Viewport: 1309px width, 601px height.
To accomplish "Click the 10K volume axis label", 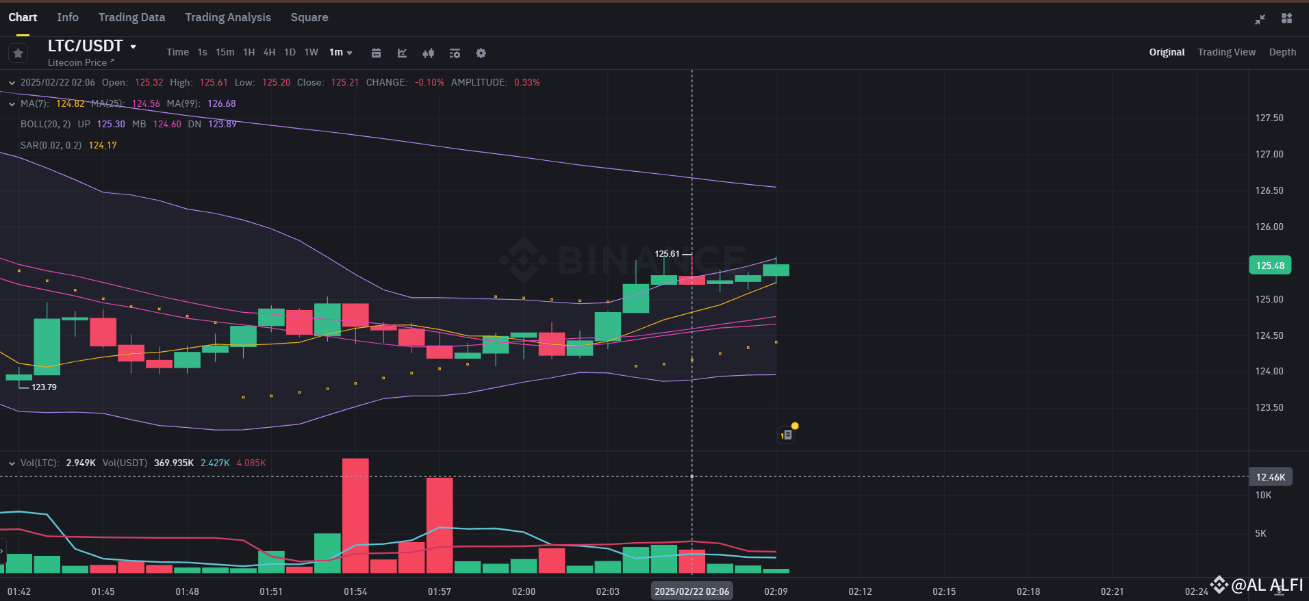I will coord(1263,496).
